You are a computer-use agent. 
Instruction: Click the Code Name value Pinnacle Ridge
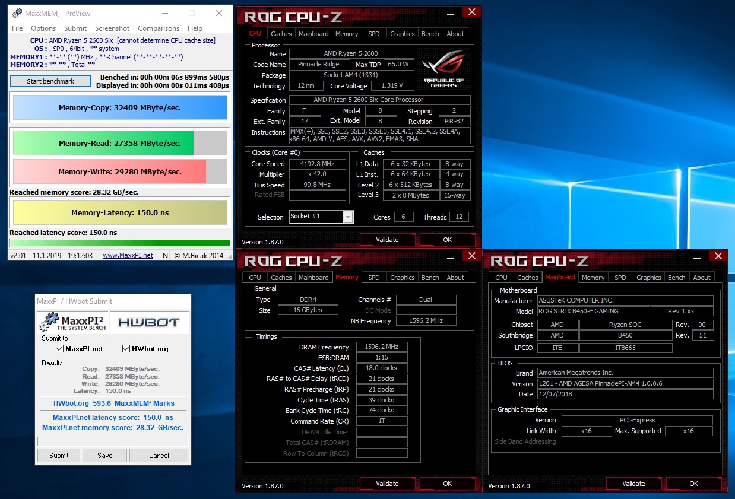point(319,64)
